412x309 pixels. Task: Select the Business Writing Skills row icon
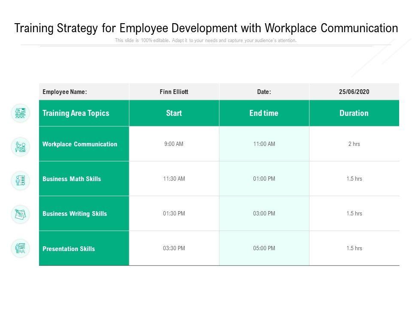point(20,214)
